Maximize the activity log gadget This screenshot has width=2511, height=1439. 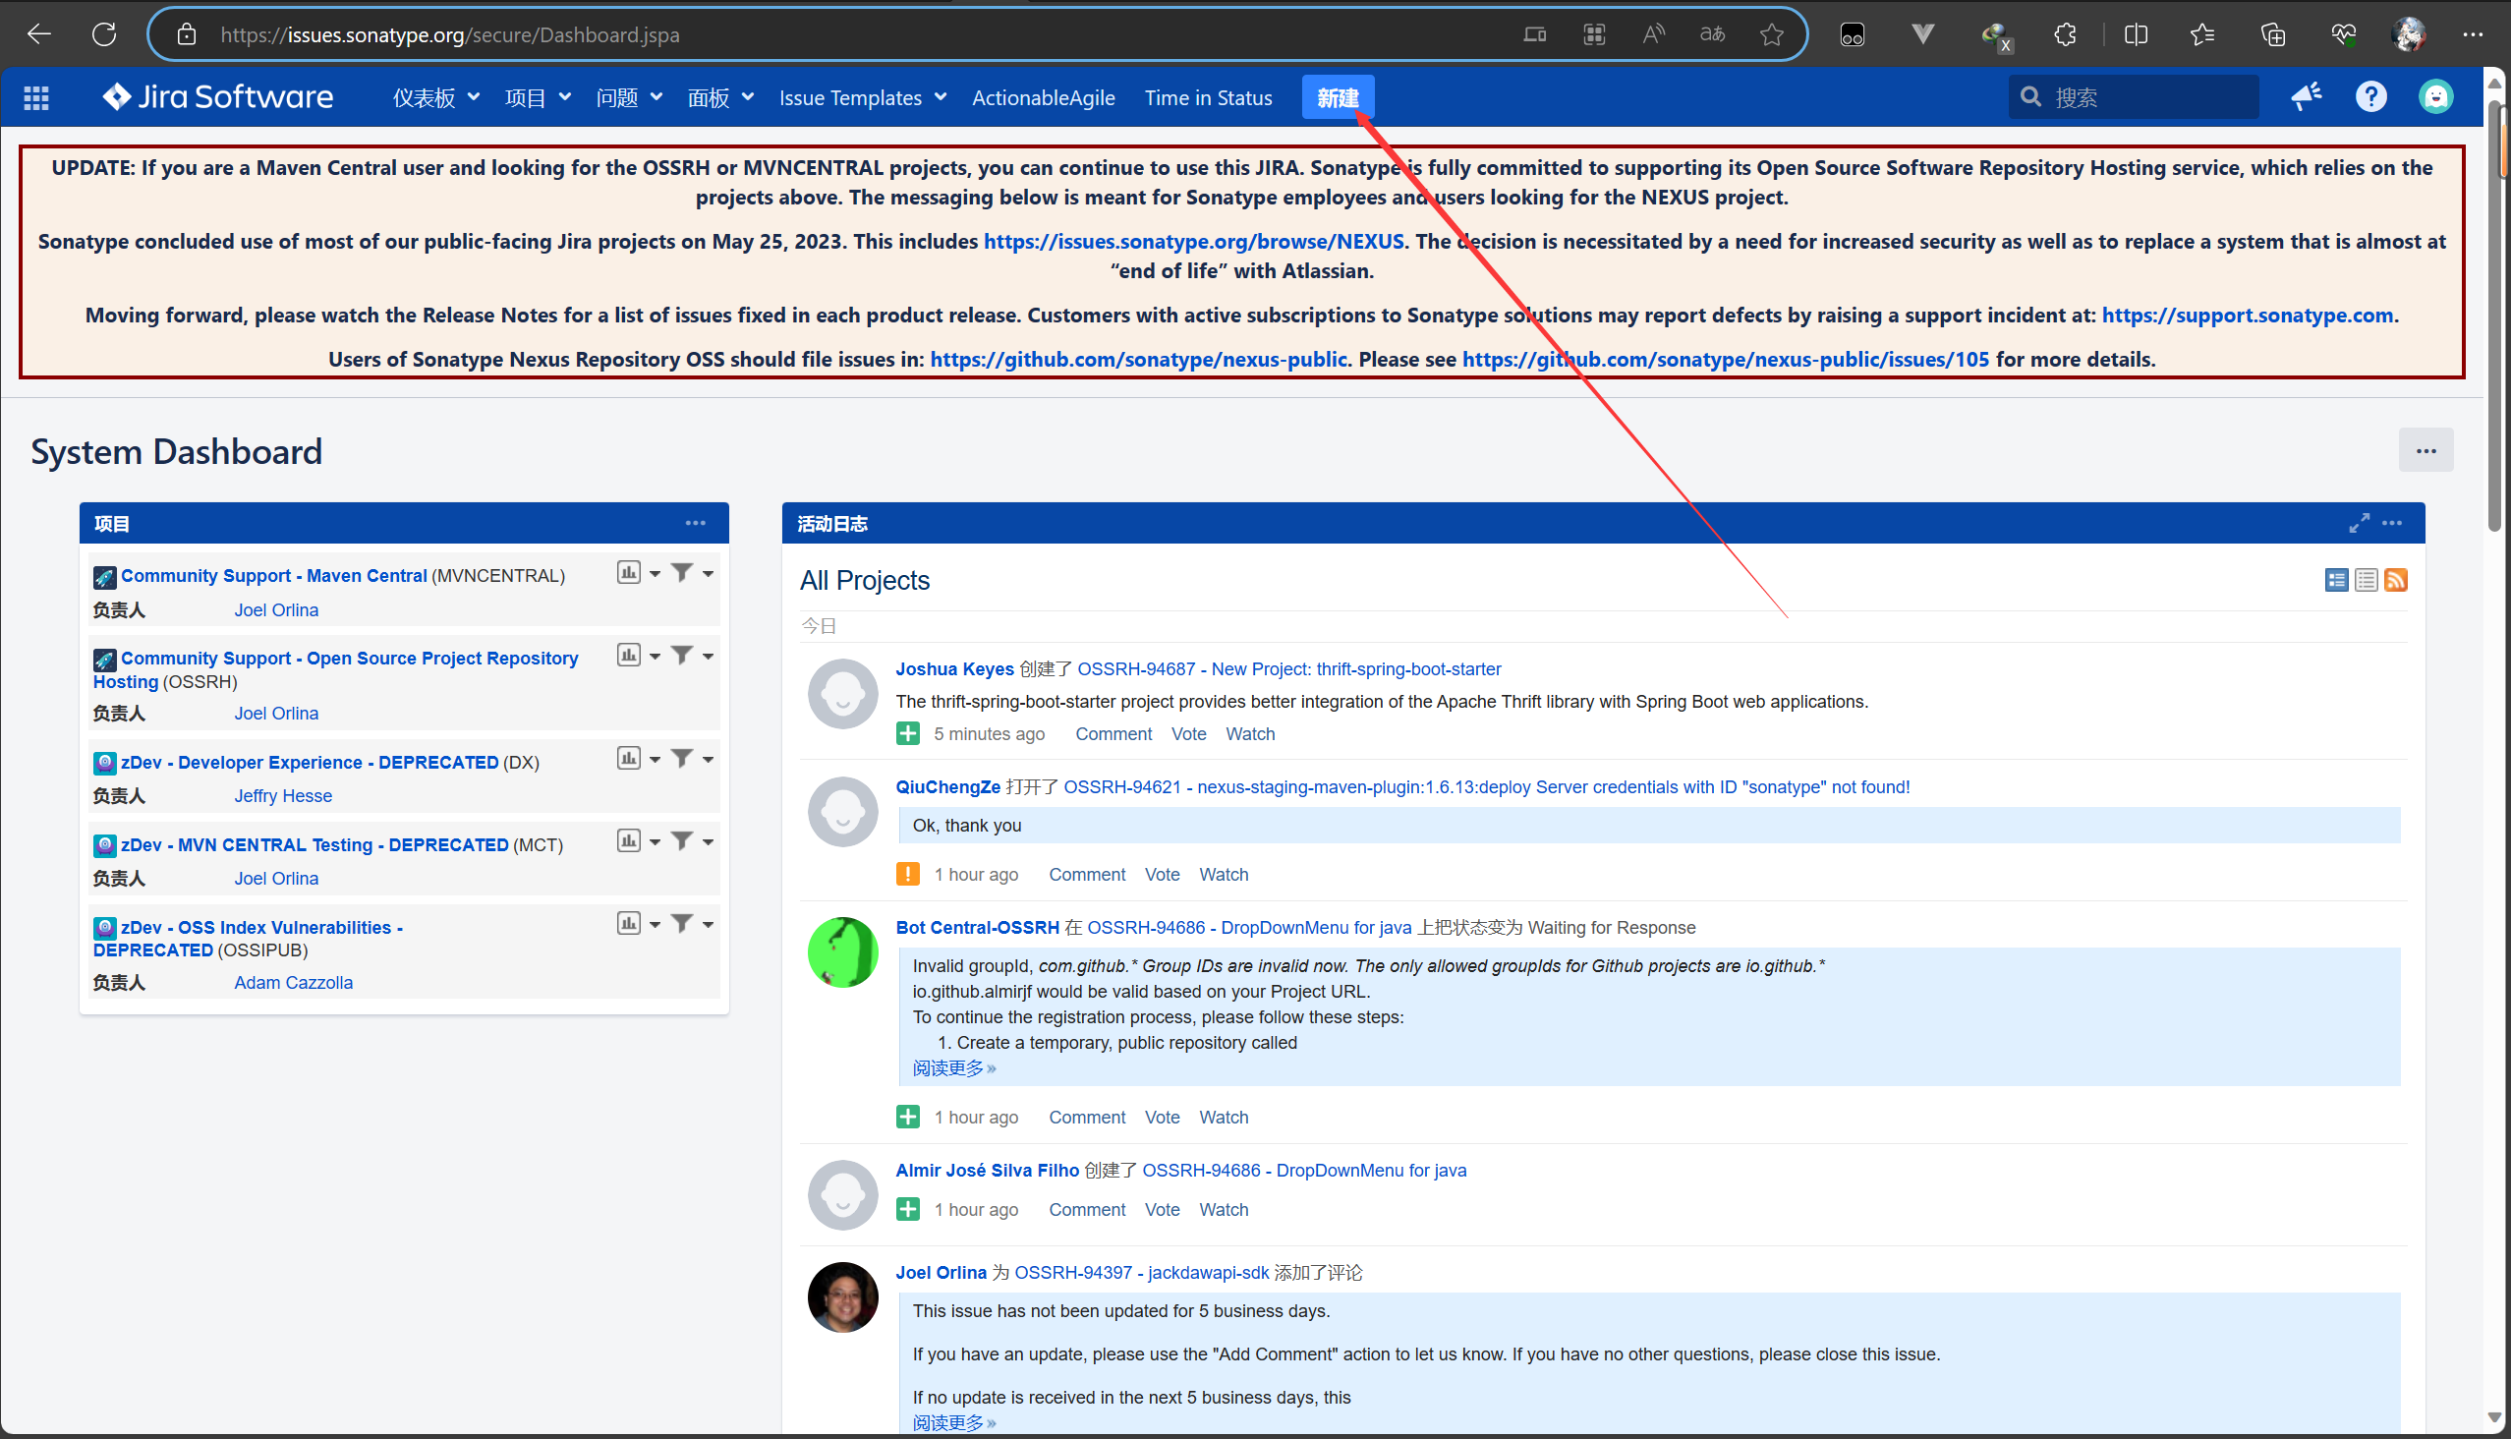point(2359,523)
